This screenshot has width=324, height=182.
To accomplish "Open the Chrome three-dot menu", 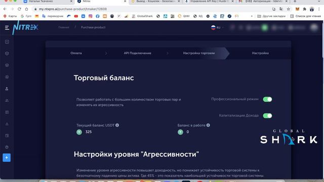I will (319, 9).
